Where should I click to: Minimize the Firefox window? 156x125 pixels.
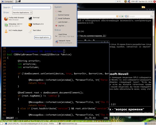coord(147,9)
